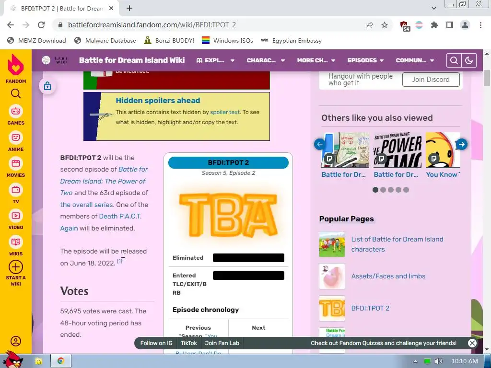Open Malware Database bookmark
The width and height of the screenshot is (491, 368).
coord(105,41)
